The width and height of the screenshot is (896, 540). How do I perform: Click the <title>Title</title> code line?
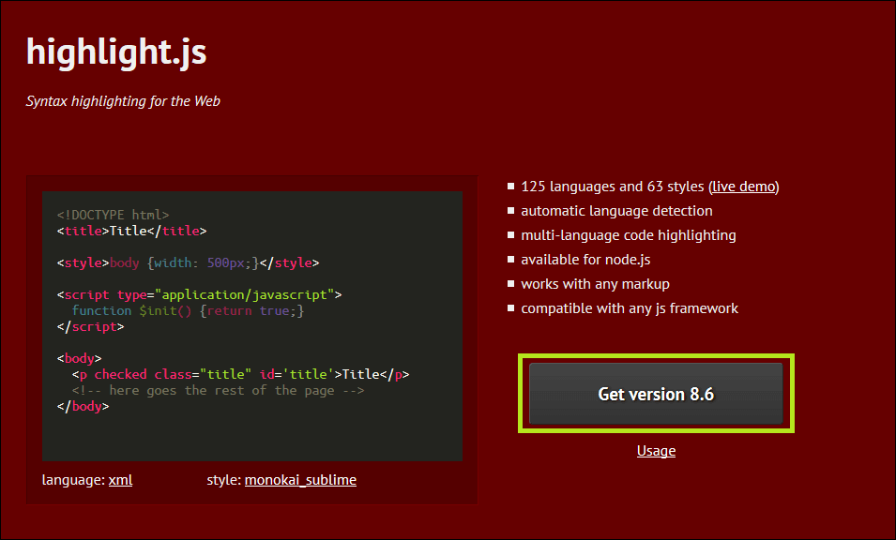pyautogui.click(x=132, y=231)
